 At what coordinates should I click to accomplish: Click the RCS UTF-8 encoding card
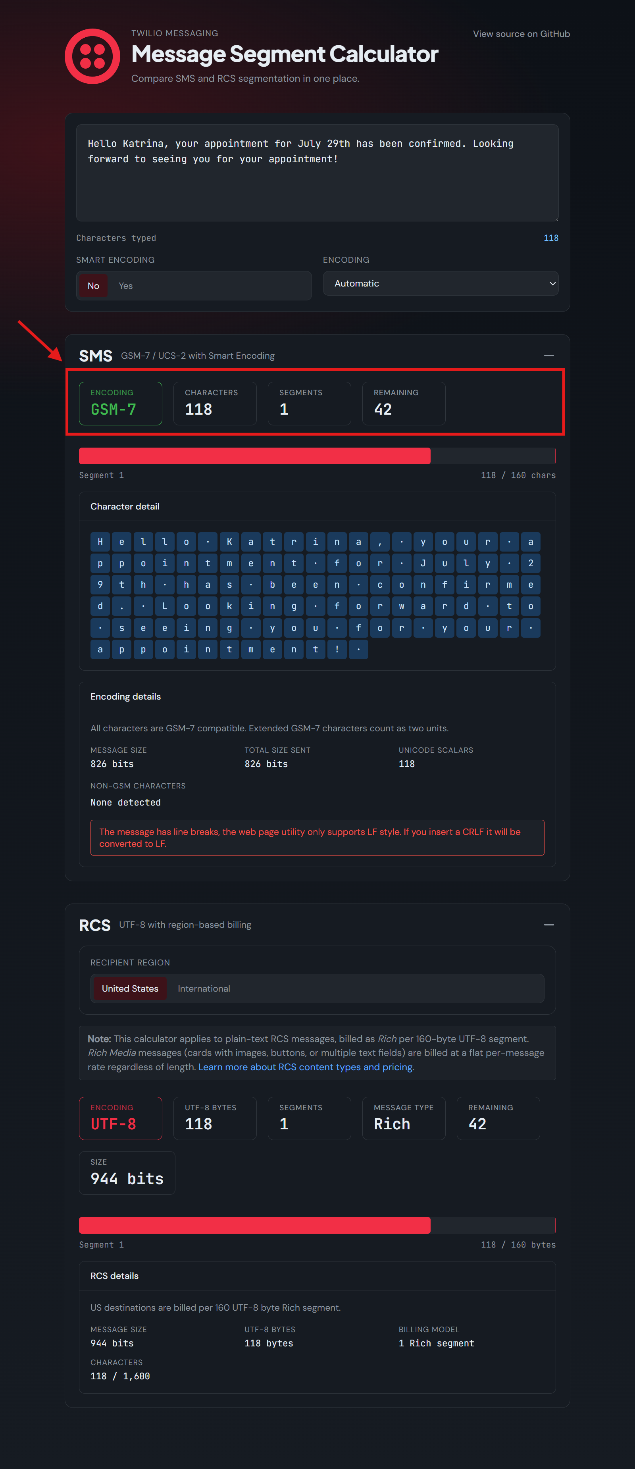pyautogui.click(x=120, y=1118)
